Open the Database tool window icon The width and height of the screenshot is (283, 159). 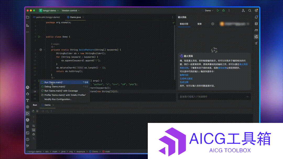pos(256,24)
